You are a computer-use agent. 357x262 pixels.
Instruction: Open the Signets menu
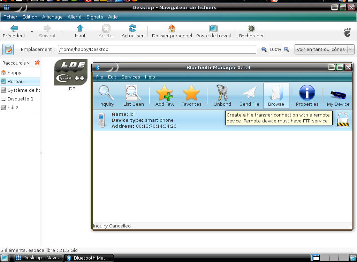pyautogui.click(x=95, y=17)
